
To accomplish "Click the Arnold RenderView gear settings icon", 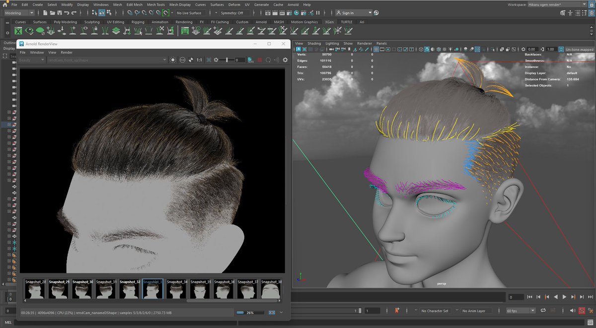I will [x=285, y=60].
